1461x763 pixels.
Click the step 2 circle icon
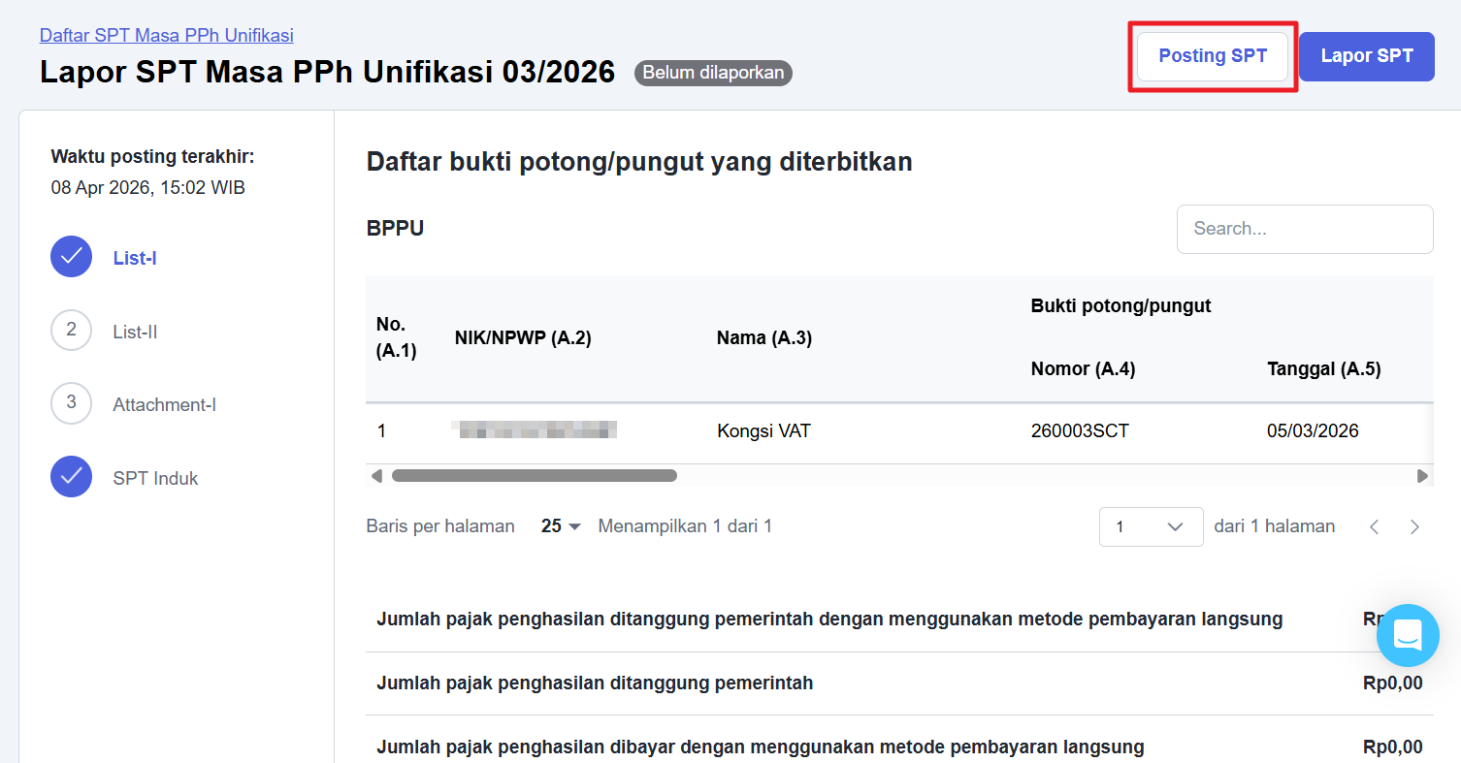point(71,331)
